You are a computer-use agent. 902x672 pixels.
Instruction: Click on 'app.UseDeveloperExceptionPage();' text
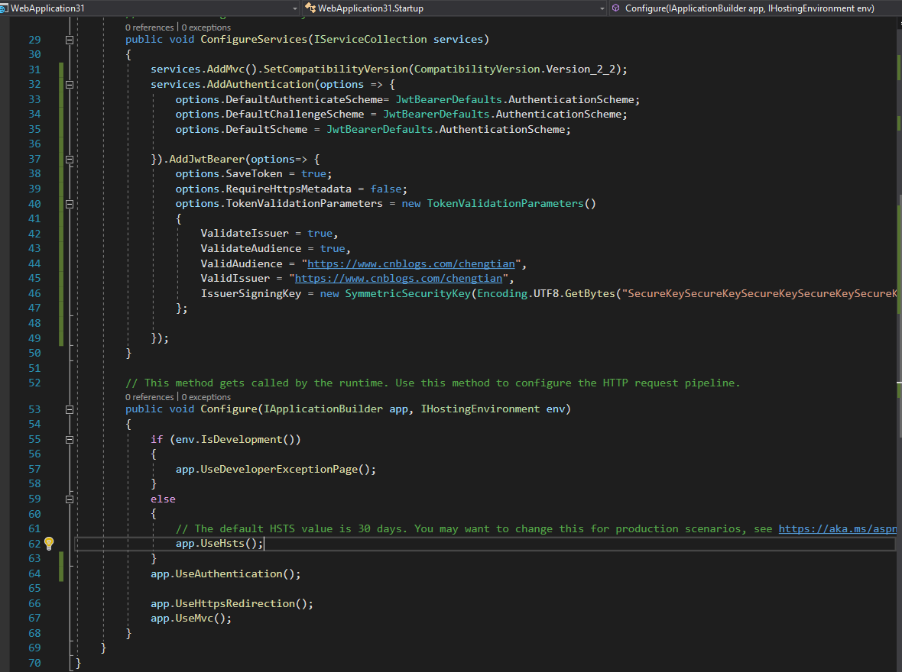(275, 469)
